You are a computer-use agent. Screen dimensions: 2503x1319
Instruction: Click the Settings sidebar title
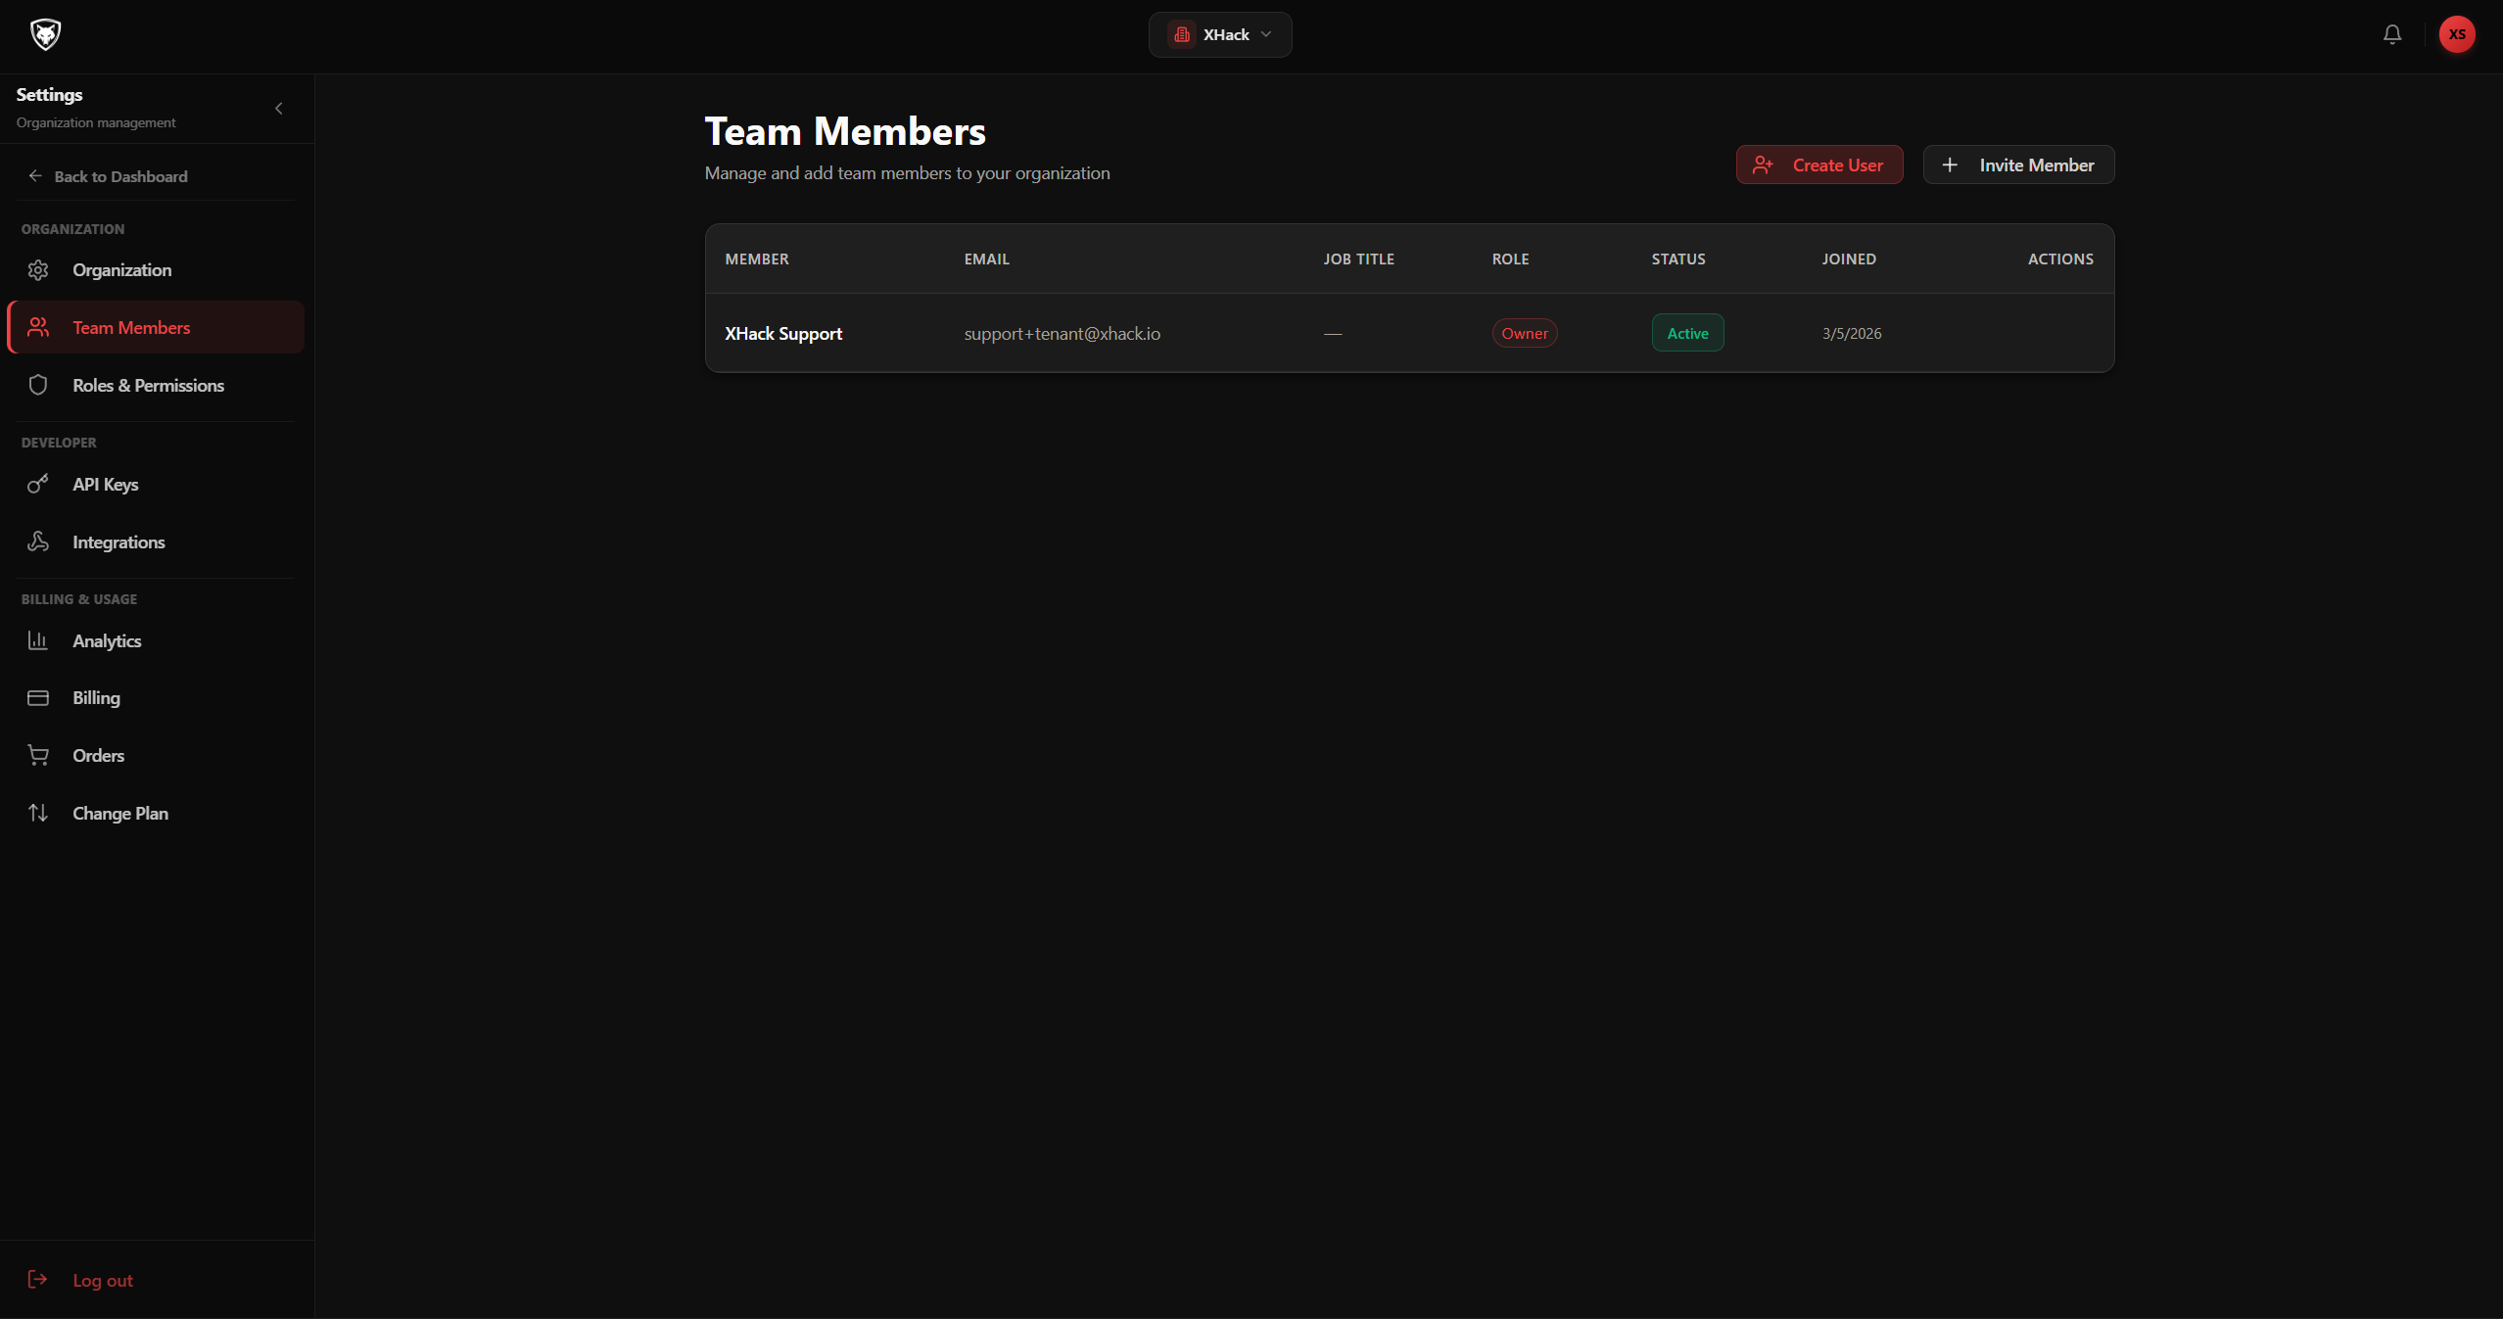point(49,95)
